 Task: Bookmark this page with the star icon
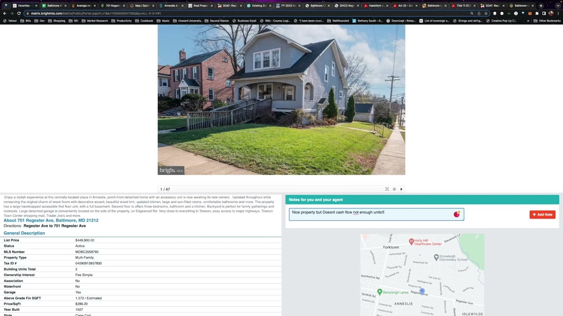(x=486, y=13)
